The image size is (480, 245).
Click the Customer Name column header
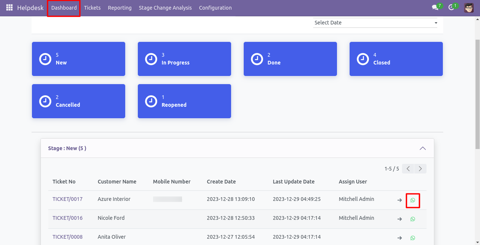(117, 182)
